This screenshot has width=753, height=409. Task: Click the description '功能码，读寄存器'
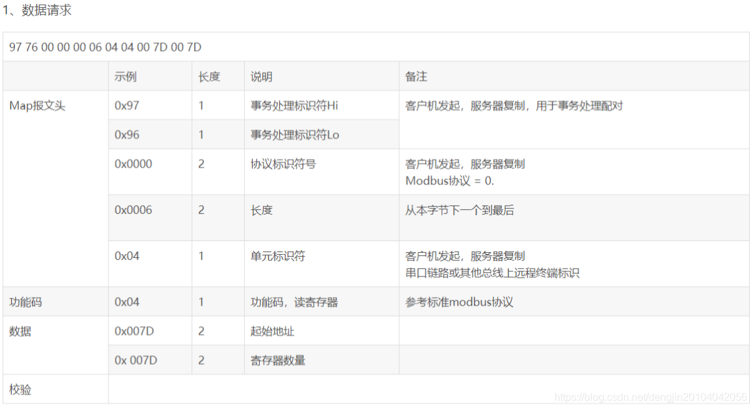tap(294, 303)
